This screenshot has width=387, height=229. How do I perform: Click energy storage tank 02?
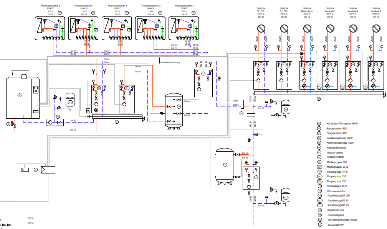click(225, 166)
